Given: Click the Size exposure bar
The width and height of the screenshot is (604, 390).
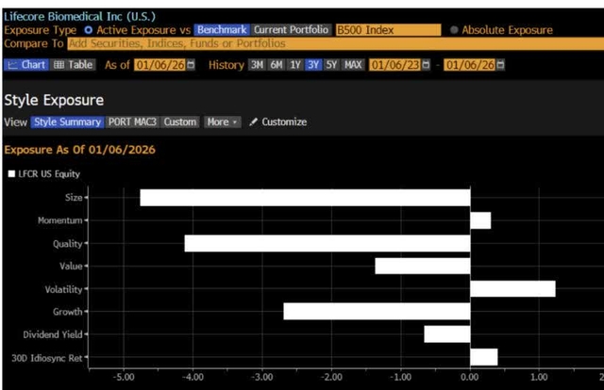Looking at the screenshot, I should click(305, 197).
